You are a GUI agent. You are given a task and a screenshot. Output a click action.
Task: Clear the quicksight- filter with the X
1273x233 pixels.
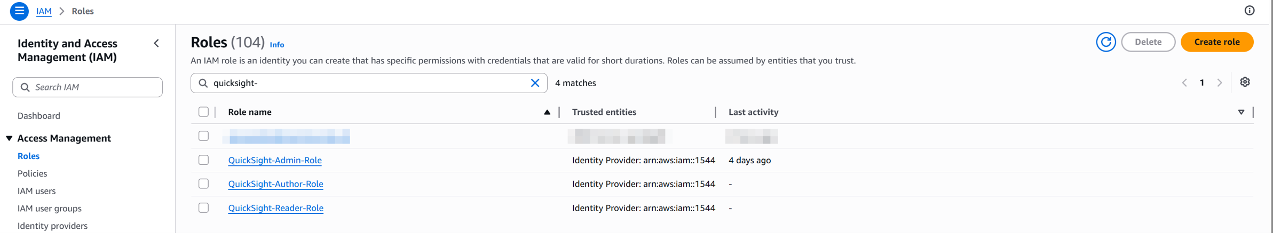click(535, 83)
